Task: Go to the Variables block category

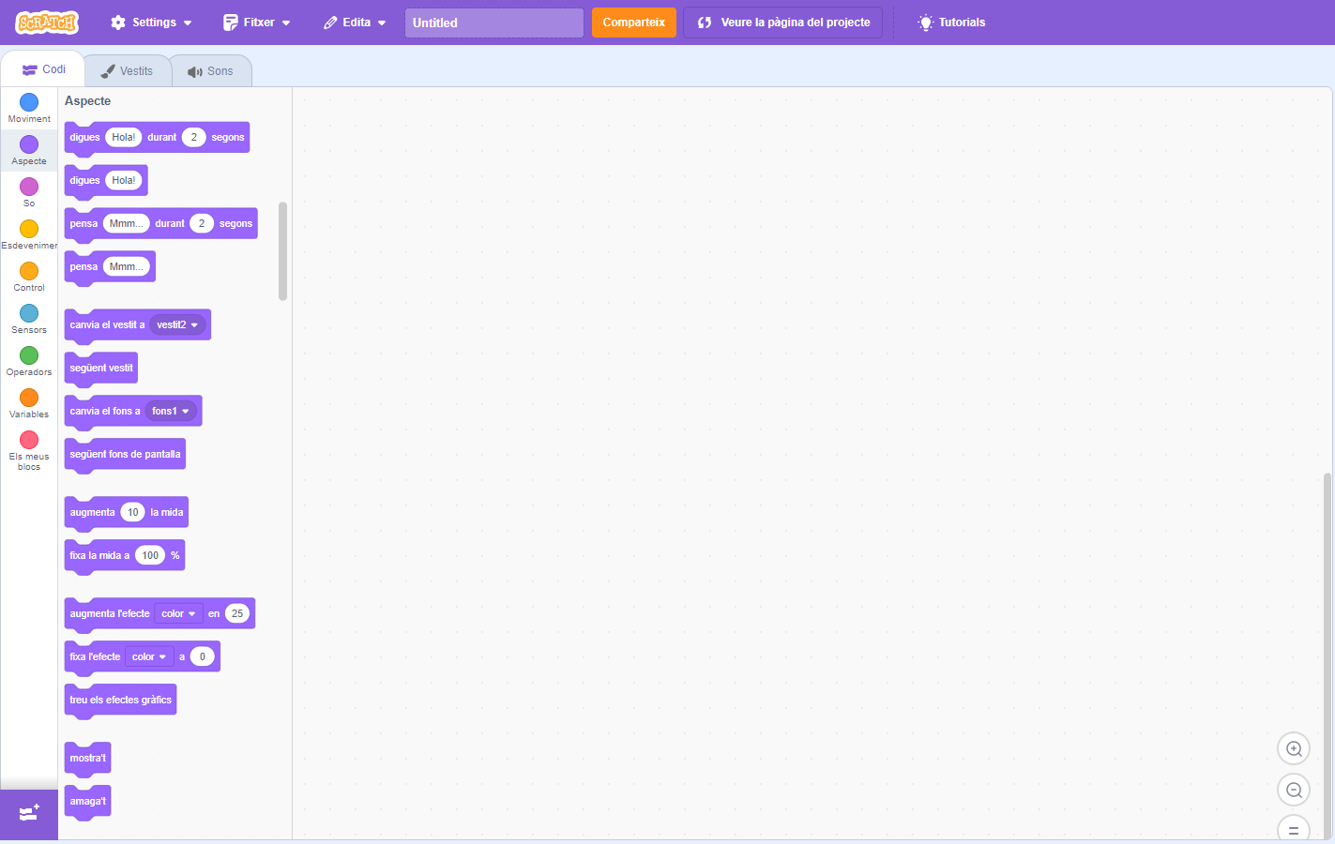Action: tap(29, 403)
